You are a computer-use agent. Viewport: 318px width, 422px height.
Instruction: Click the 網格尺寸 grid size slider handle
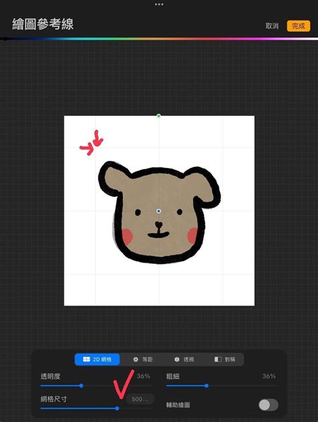tap(117, 409)
